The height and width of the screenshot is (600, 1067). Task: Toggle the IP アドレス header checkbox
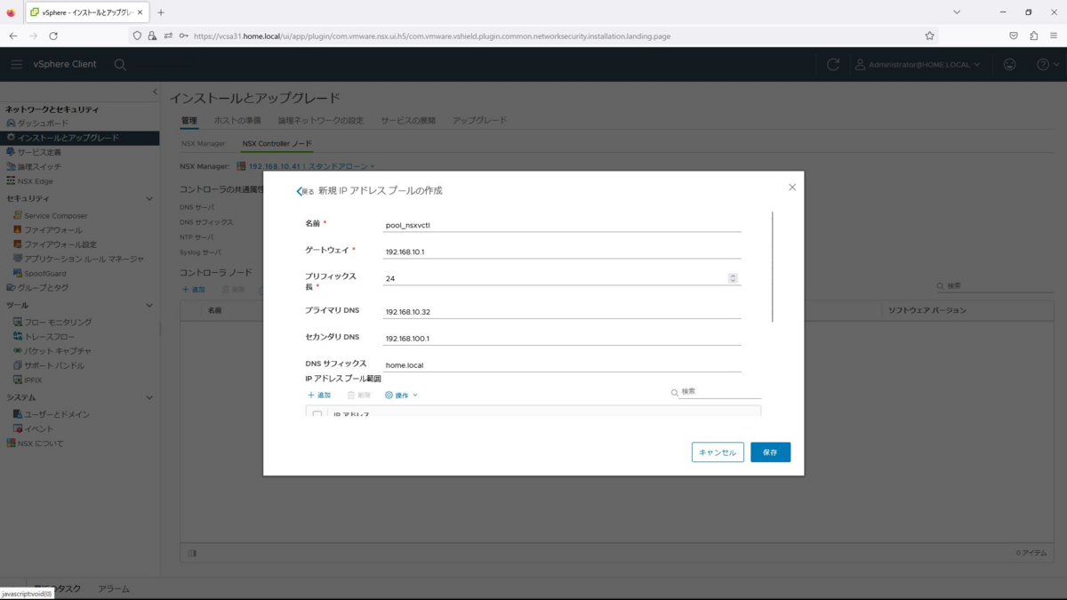317,415
